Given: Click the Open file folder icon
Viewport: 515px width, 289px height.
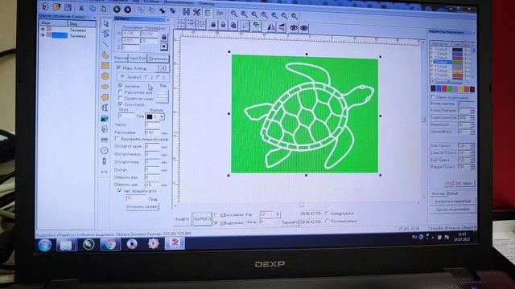Looking at the screenshot, I should pos(56,7).
